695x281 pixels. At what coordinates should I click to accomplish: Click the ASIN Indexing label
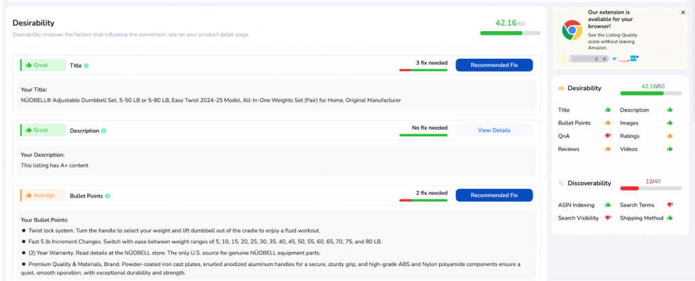click(576, 205)
